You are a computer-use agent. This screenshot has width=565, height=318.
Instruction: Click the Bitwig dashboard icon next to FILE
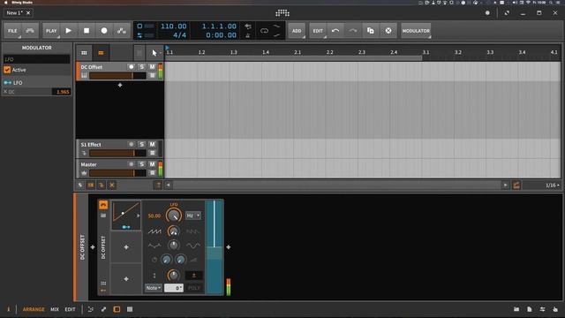point(30,31)
